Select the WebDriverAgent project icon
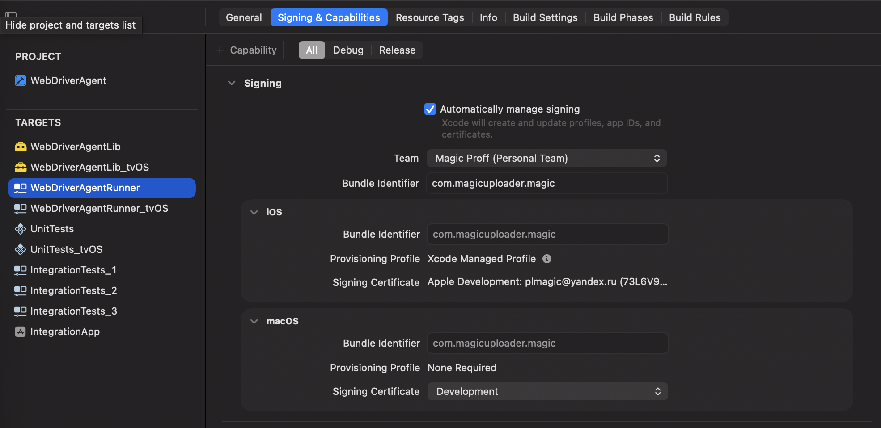Image resolution: width=881 pixels, height=428 pixels. [21, 80]
